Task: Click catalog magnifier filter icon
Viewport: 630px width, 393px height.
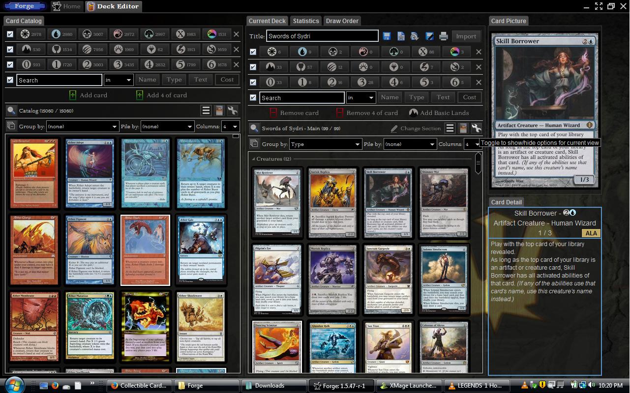Action: (11, 111)
